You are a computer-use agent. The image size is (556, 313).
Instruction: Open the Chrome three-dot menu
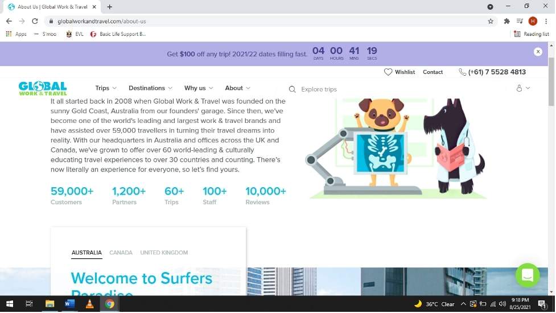546,21
